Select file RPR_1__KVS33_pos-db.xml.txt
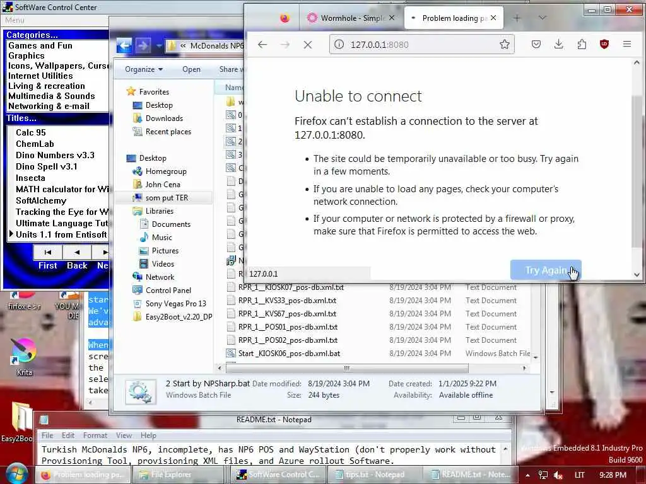Image resolution: width=646 pixels, height=484 pixels. 287,301
